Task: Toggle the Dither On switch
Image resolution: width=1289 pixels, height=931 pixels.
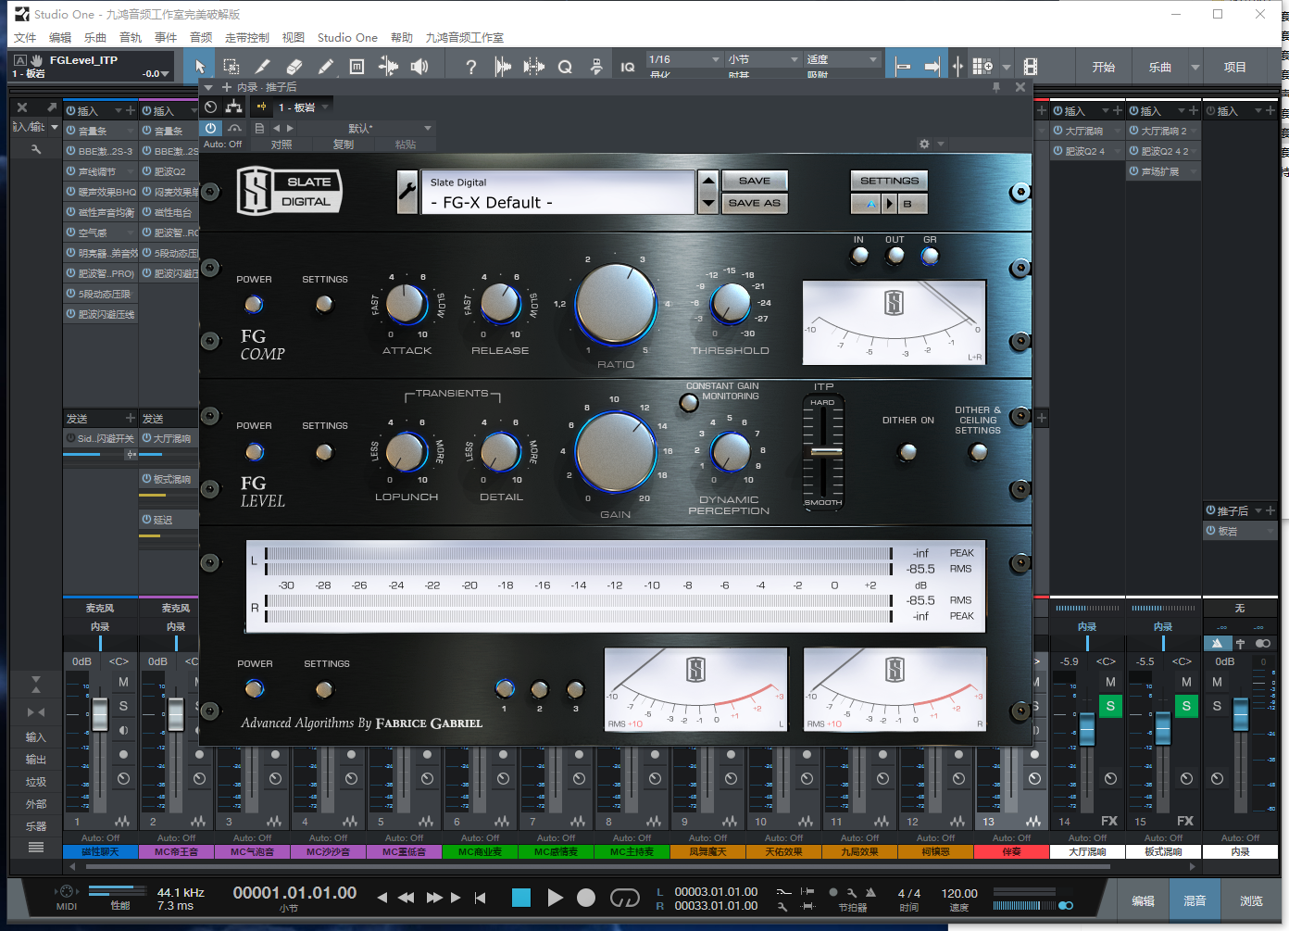Action: coord(908,452)
